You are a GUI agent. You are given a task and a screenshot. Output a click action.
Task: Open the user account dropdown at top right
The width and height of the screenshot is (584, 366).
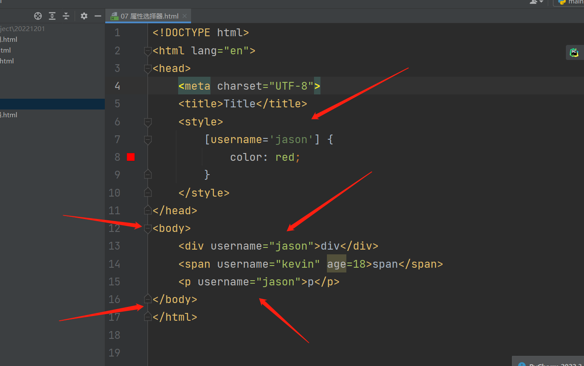coord(536,2)
